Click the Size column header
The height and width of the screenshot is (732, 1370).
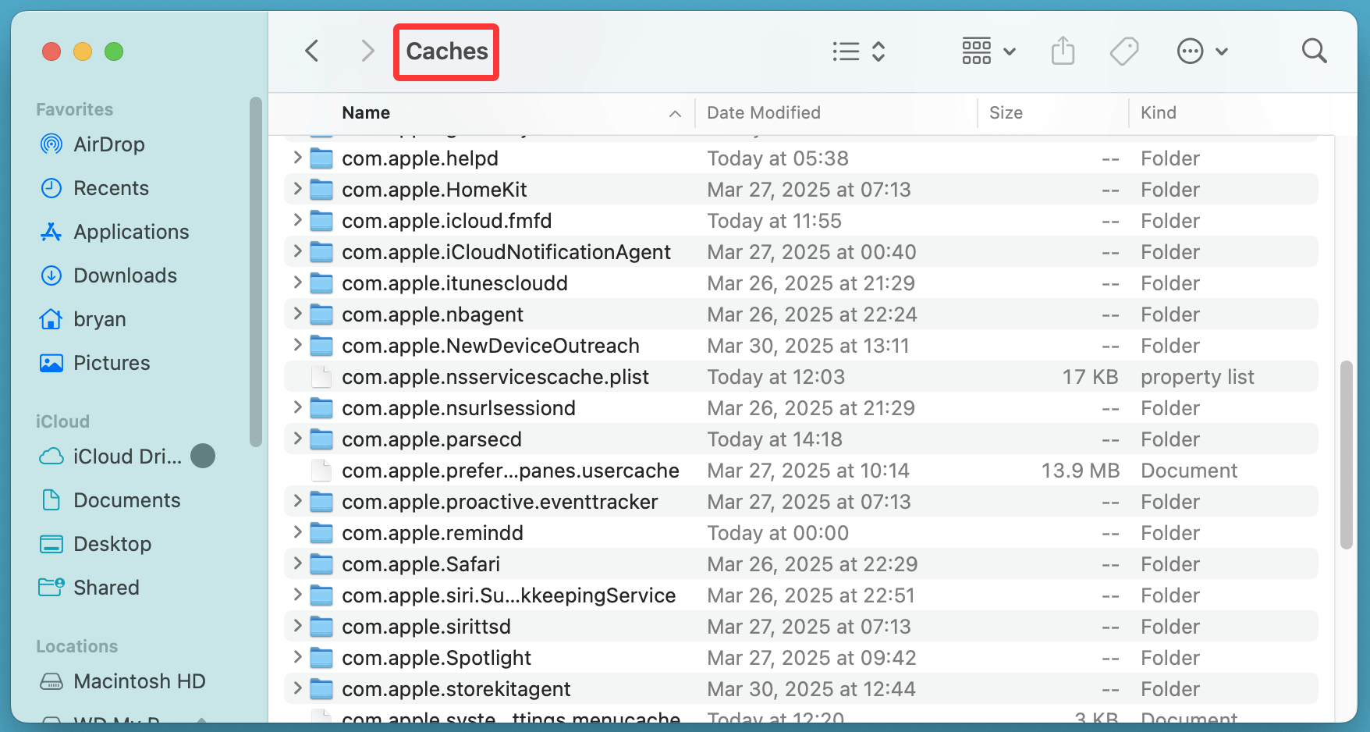[1006, 112]
